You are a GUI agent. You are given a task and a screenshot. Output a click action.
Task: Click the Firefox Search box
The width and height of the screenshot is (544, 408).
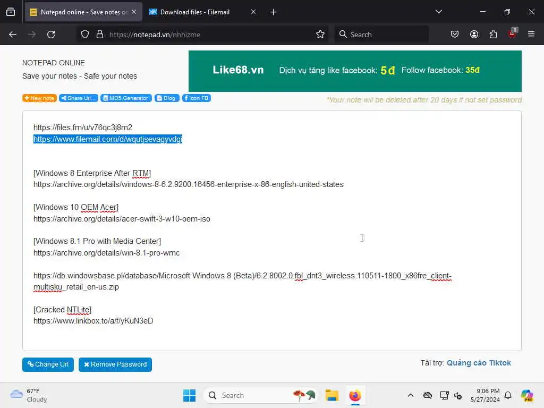point(381,35)
